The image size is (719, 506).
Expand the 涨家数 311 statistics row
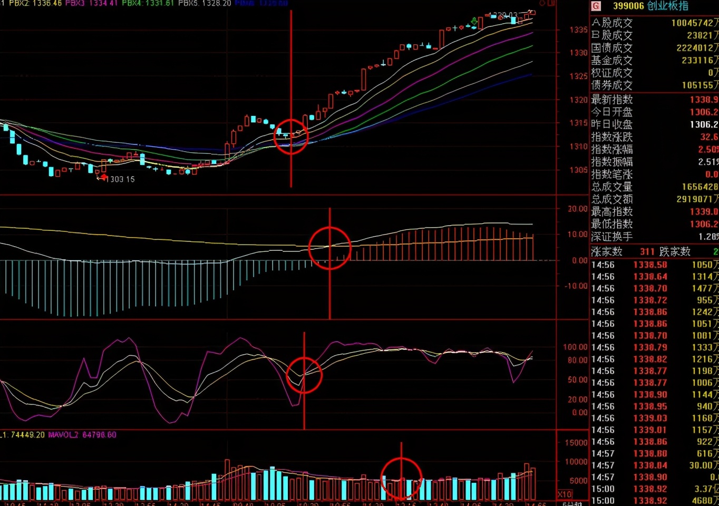[x=631, y=251]
